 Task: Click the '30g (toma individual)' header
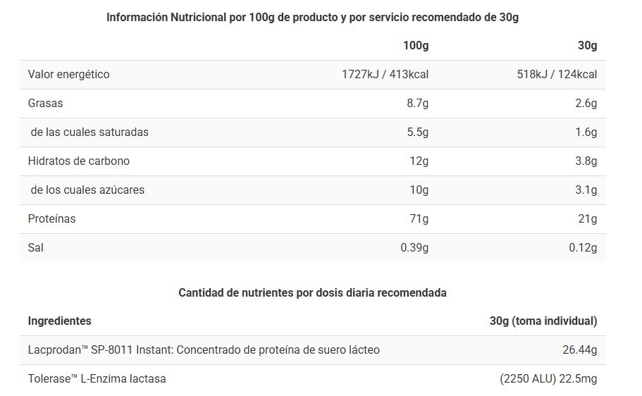543,321
